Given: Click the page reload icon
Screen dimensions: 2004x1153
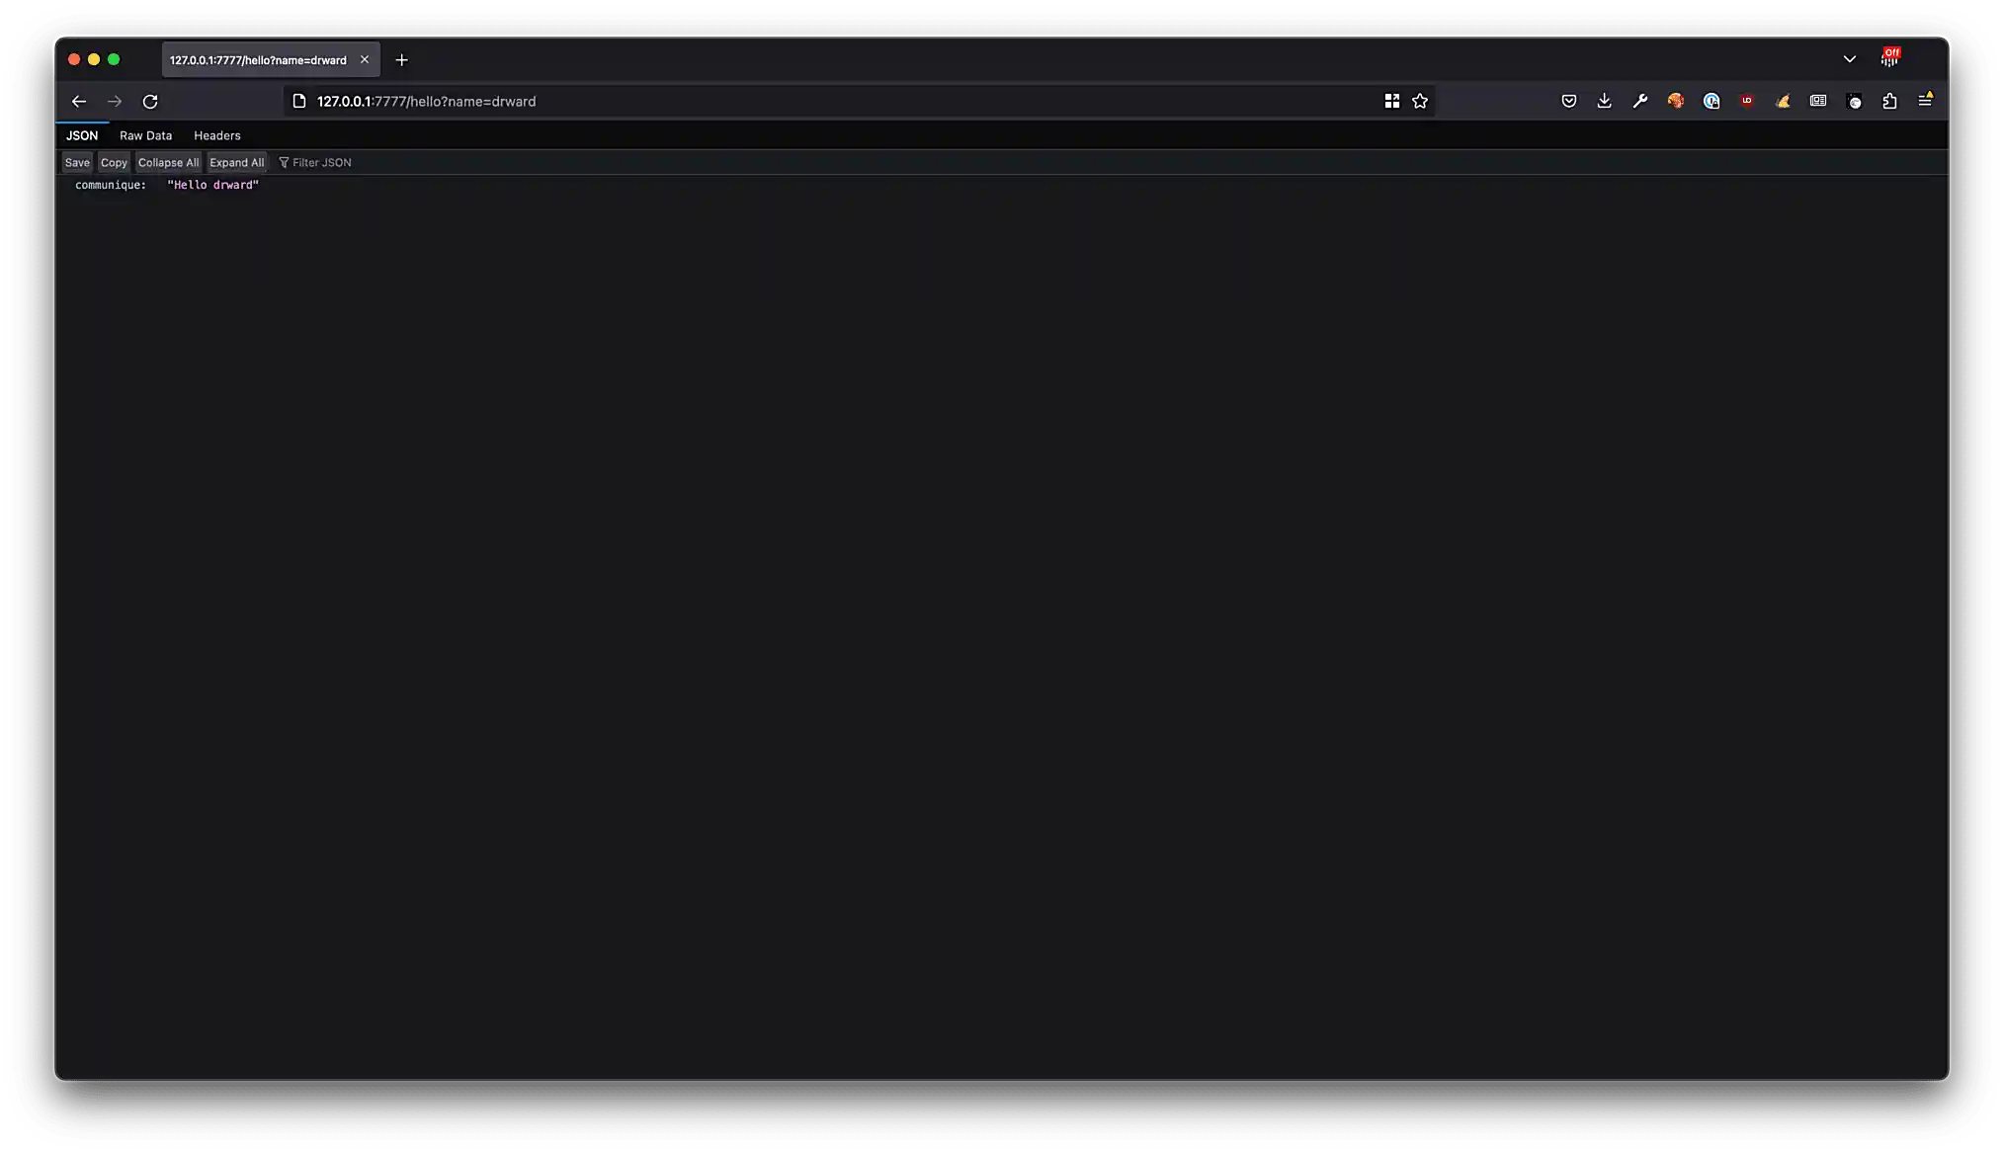Looking at the screenshot, I should click(150, 101).
